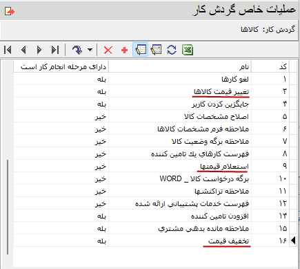The image size is (300, 269).
Task: Click the row indicator arrow beside code ۱۶
Action: coord(293,241)
